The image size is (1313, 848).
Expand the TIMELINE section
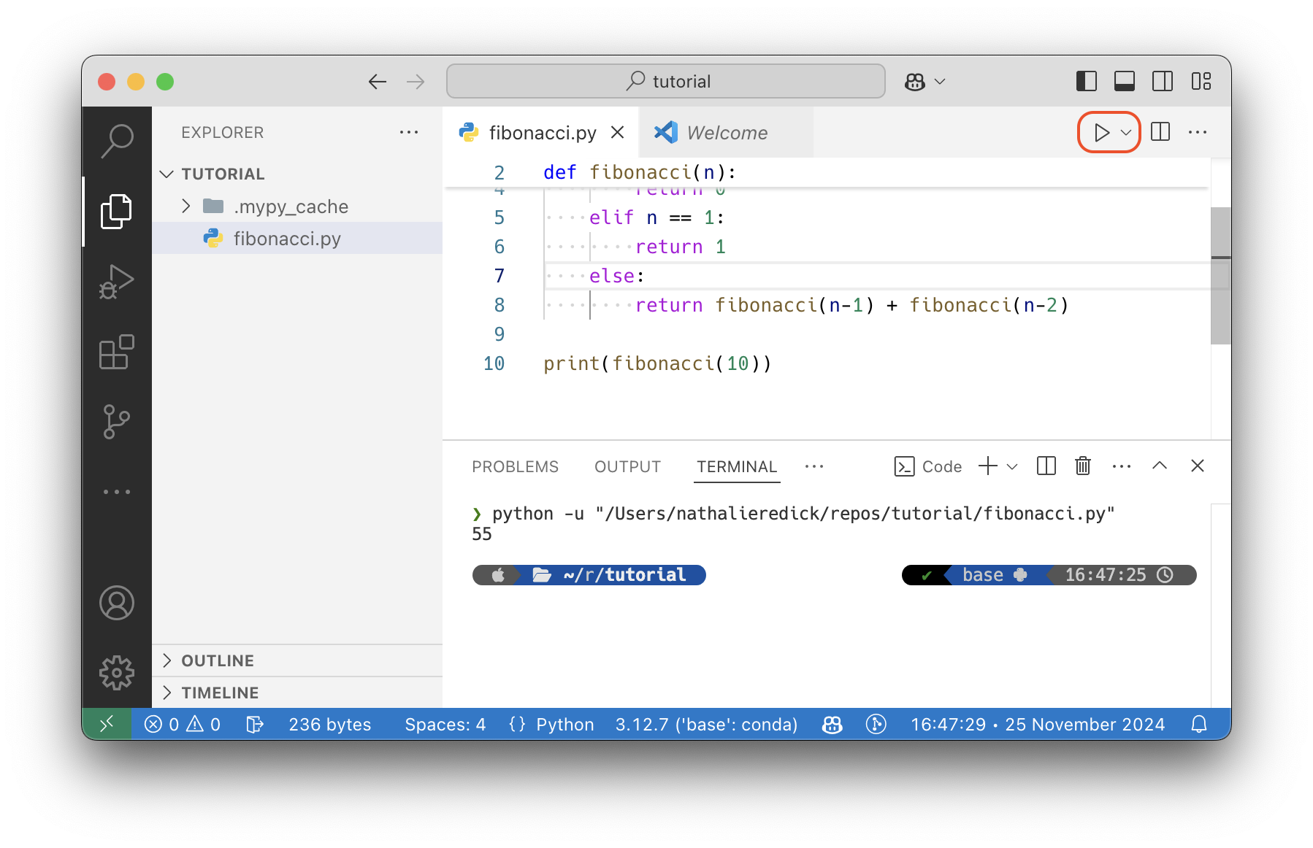[x=296, y=693]
